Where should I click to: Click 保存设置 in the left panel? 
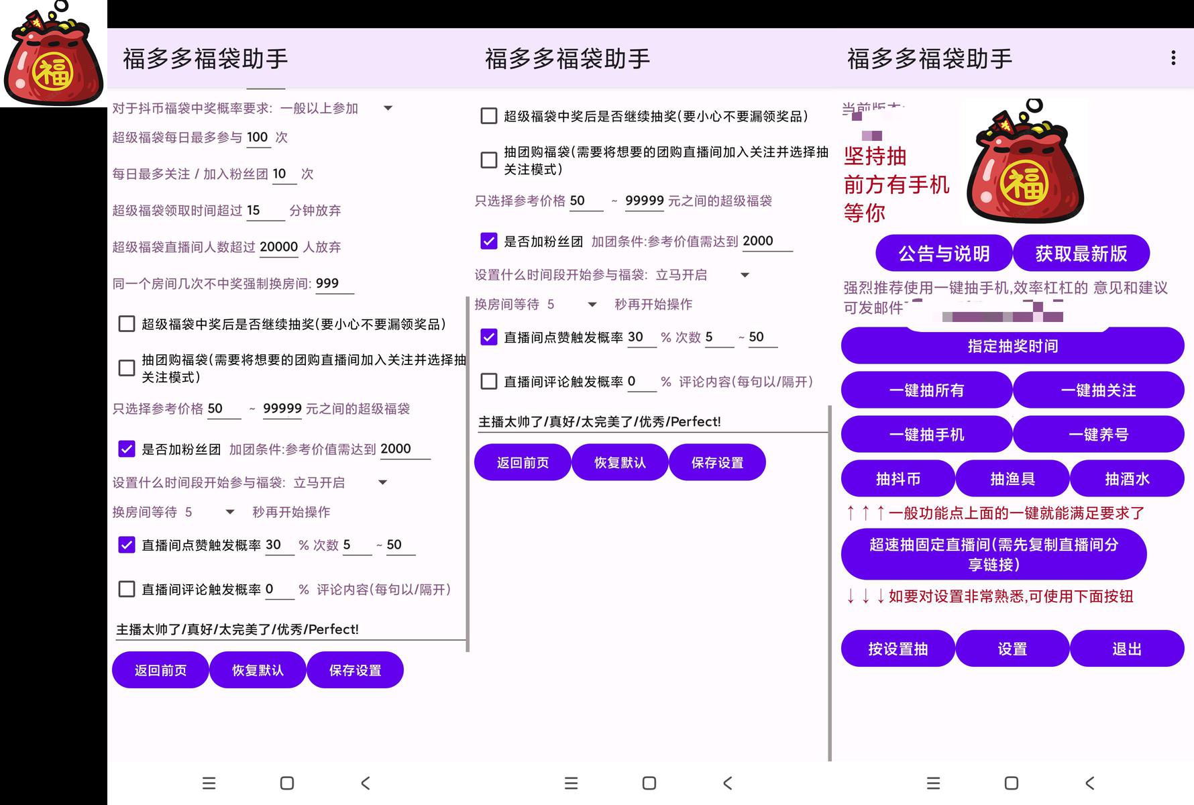tap(355, 670)
